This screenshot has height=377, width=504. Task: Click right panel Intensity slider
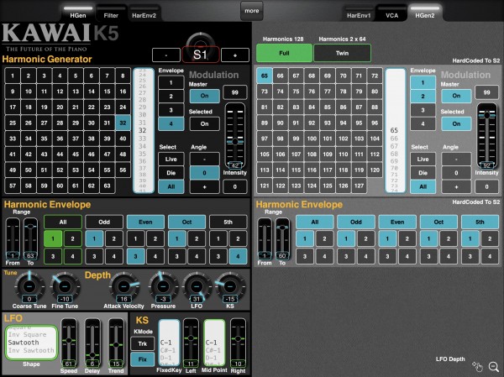click(x=487, y=136)
